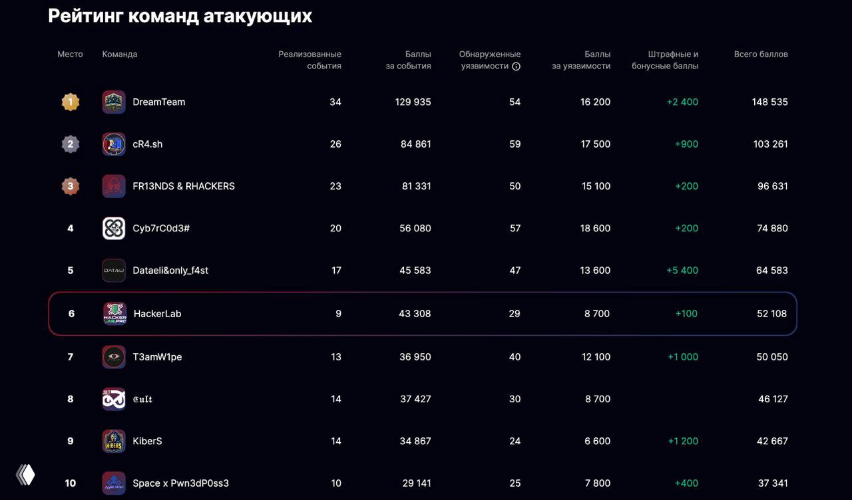852x500 pixels.
Task: Click the DreamTeam team logo
Action: pyautogui.click(x=114, y=102)
